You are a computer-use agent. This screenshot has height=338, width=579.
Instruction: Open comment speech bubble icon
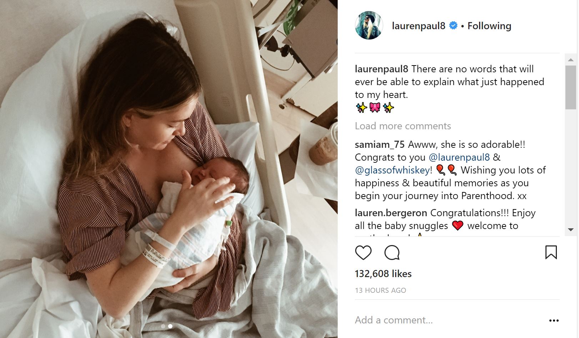[x=392, y=253]
